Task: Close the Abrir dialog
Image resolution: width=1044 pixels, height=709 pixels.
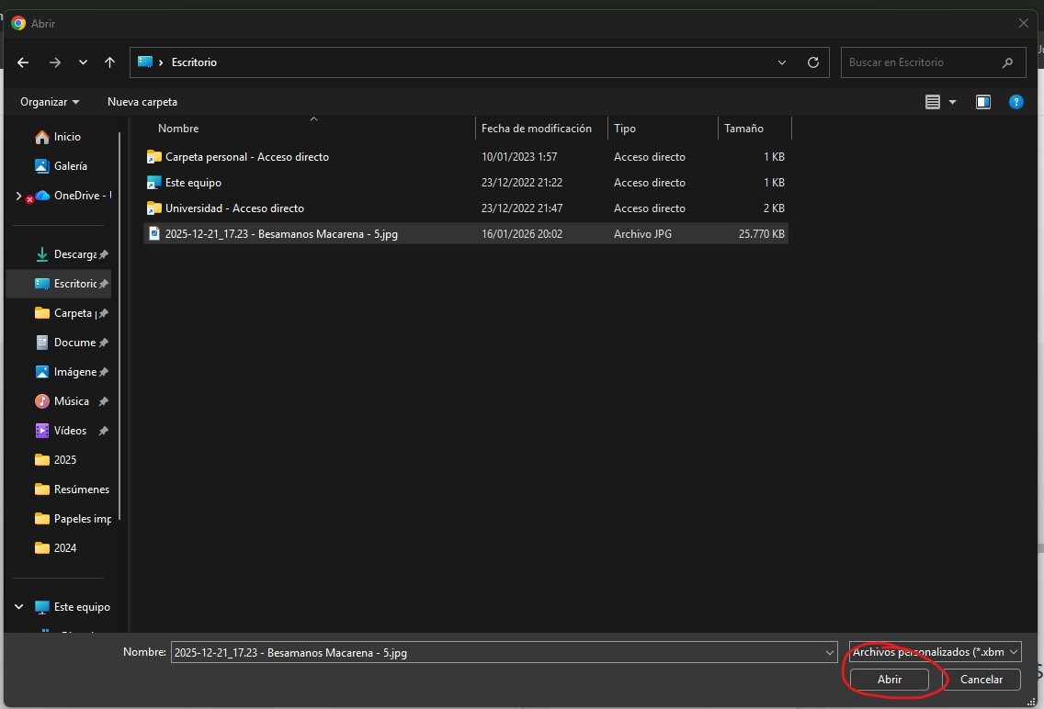Action: tap(1024, 23)
